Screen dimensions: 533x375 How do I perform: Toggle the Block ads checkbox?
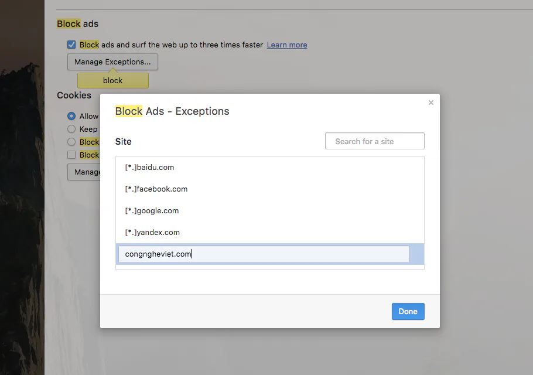tap(71, 45)
